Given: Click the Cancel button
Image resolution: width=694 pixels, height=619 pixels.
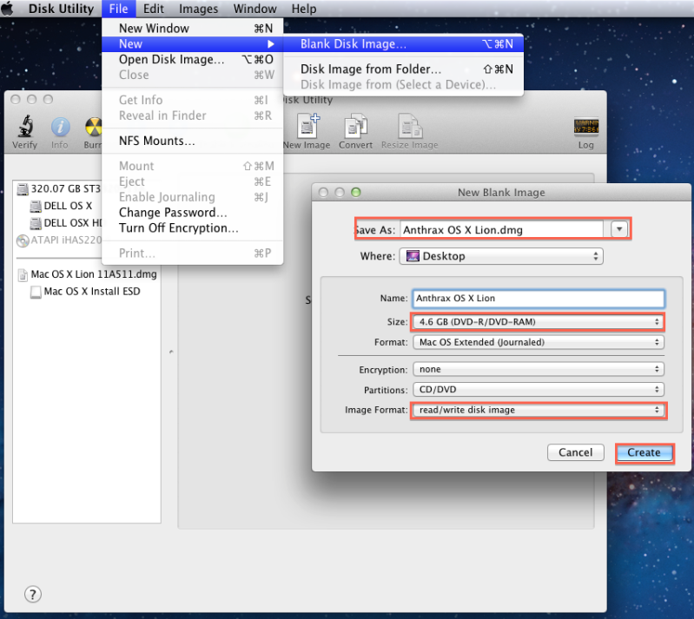Looking at the screenshot, I should point(575,452).
